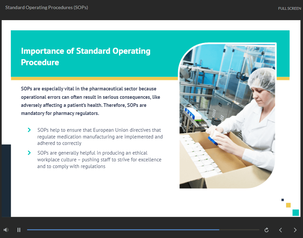303x238 pixels.
Task: Click the photo of the pharmaceutical worker packing boxes
Action: point(227,115)
